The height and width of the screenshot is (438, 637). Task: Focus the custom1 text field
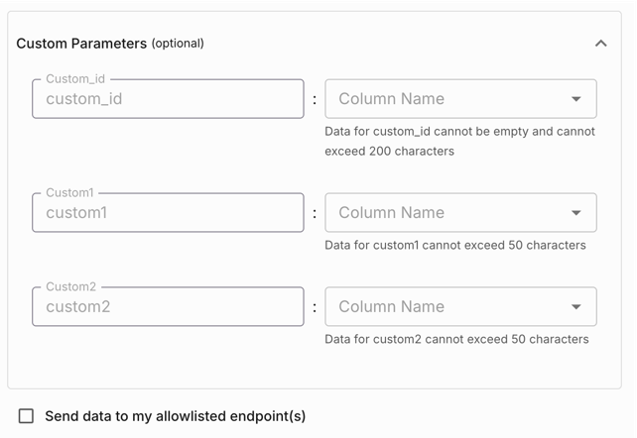coord(168,213)
